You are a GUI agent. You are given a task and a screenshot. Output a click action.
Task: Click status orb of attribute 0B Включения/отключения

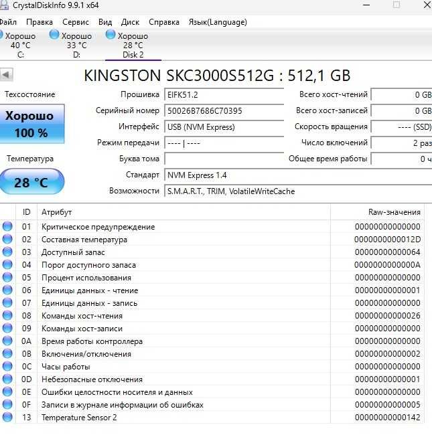pyautogui.click(x=7, y=353)
